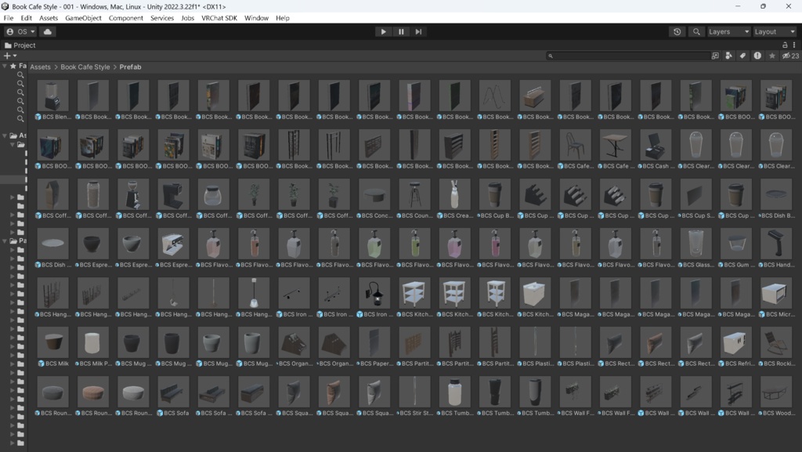Viewport: 802px width, 452px height.
Task: Open the Layers dropdown
Action: pos(728,31)
